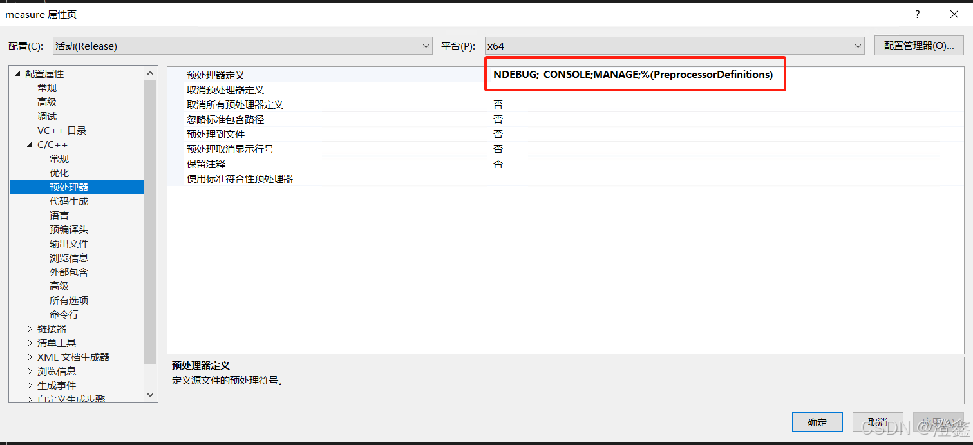Screen dimensions: 973x445
Task: Select the 调试 tree item
Action: click(47, 117)
